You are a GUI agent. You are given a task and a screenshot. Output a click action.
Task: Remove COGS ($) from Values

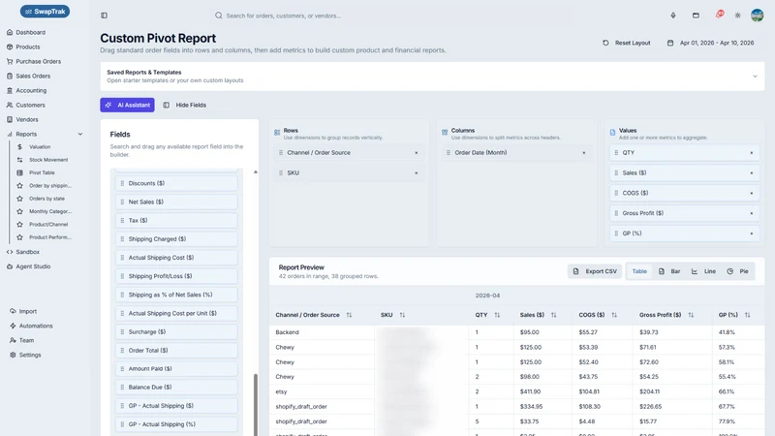click(752, 193)
